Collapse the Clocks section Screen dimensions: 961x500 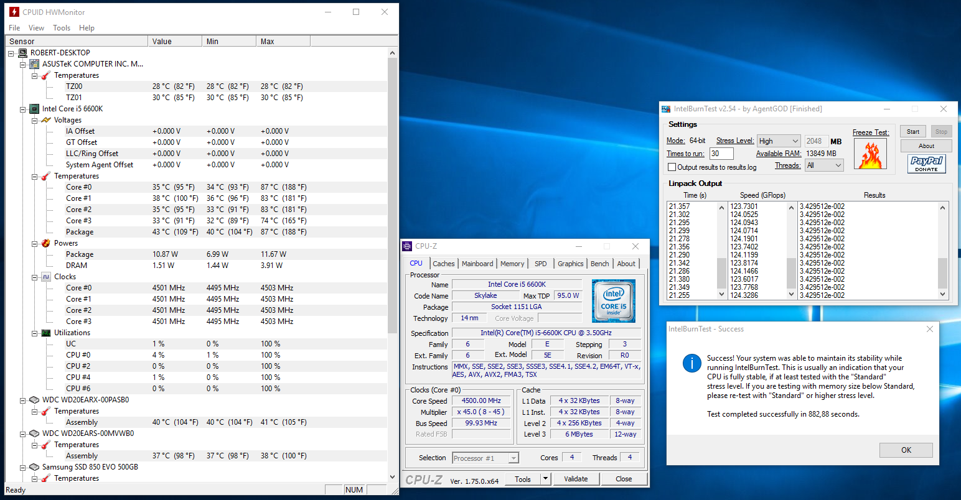point(35,277)
